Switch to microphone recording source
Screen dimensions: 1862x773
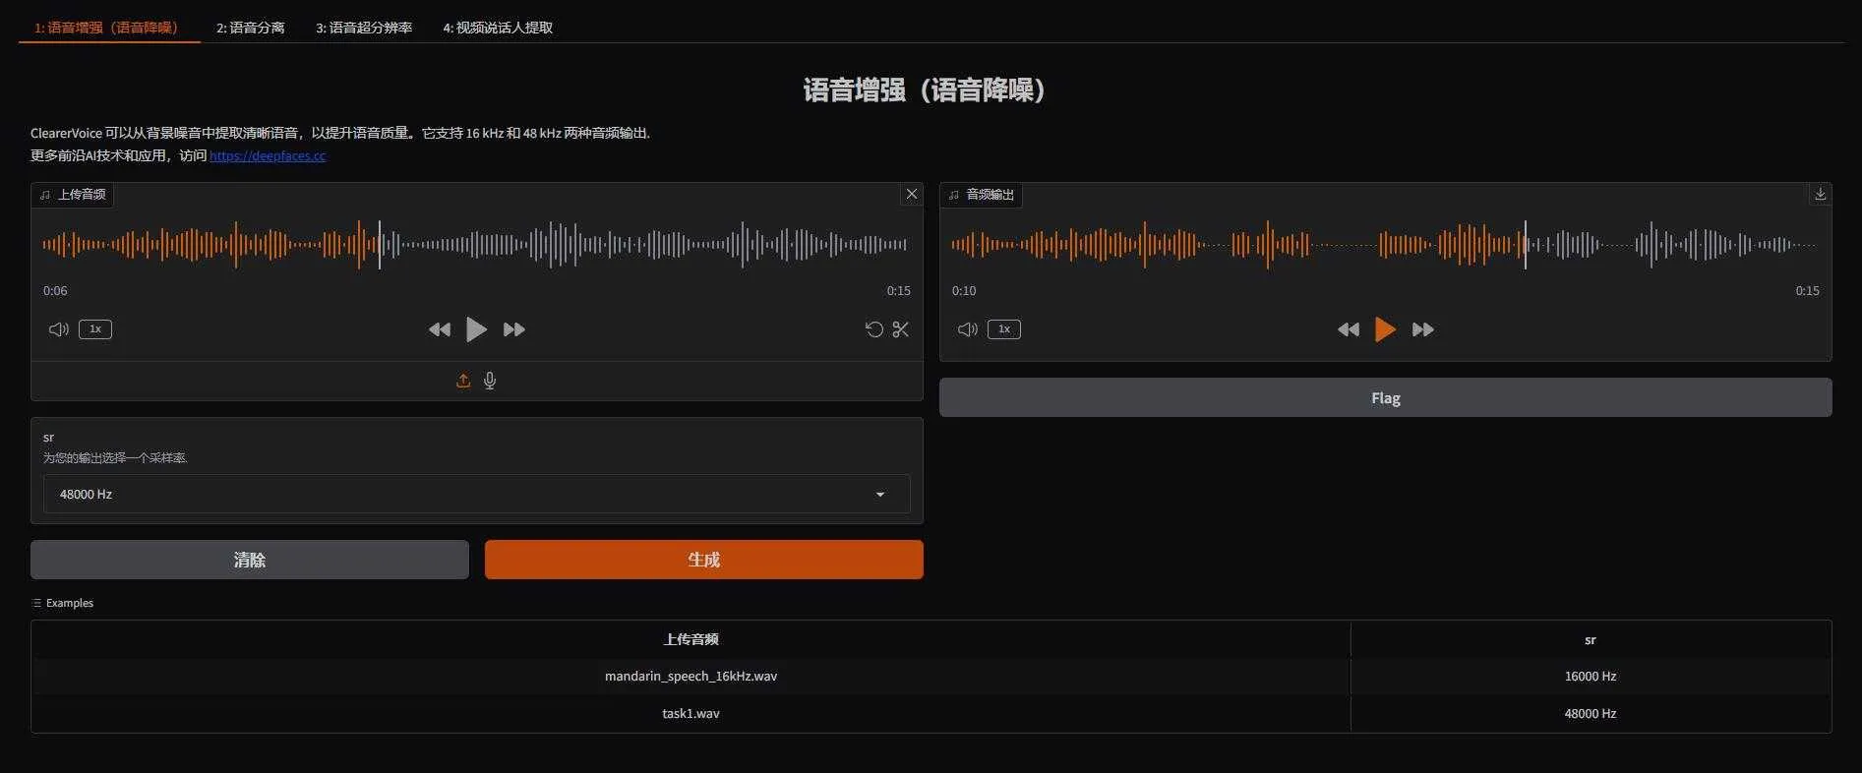pyautogui.click(x=490, y=381)
